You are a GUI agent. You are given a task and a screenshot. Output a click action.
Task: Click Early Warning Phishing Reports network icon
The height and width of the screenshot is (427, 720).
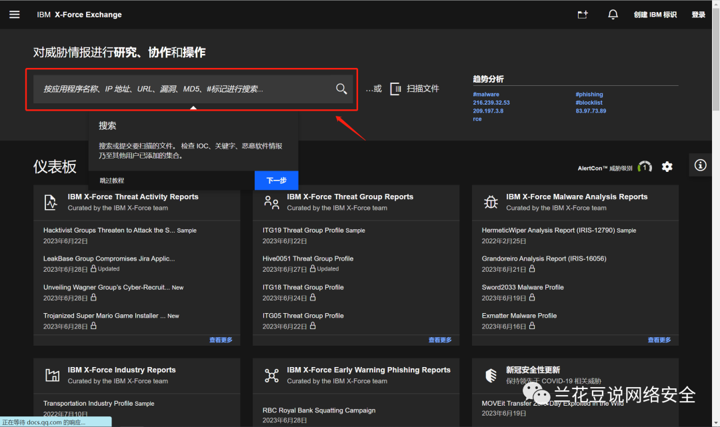pos(271,376)
